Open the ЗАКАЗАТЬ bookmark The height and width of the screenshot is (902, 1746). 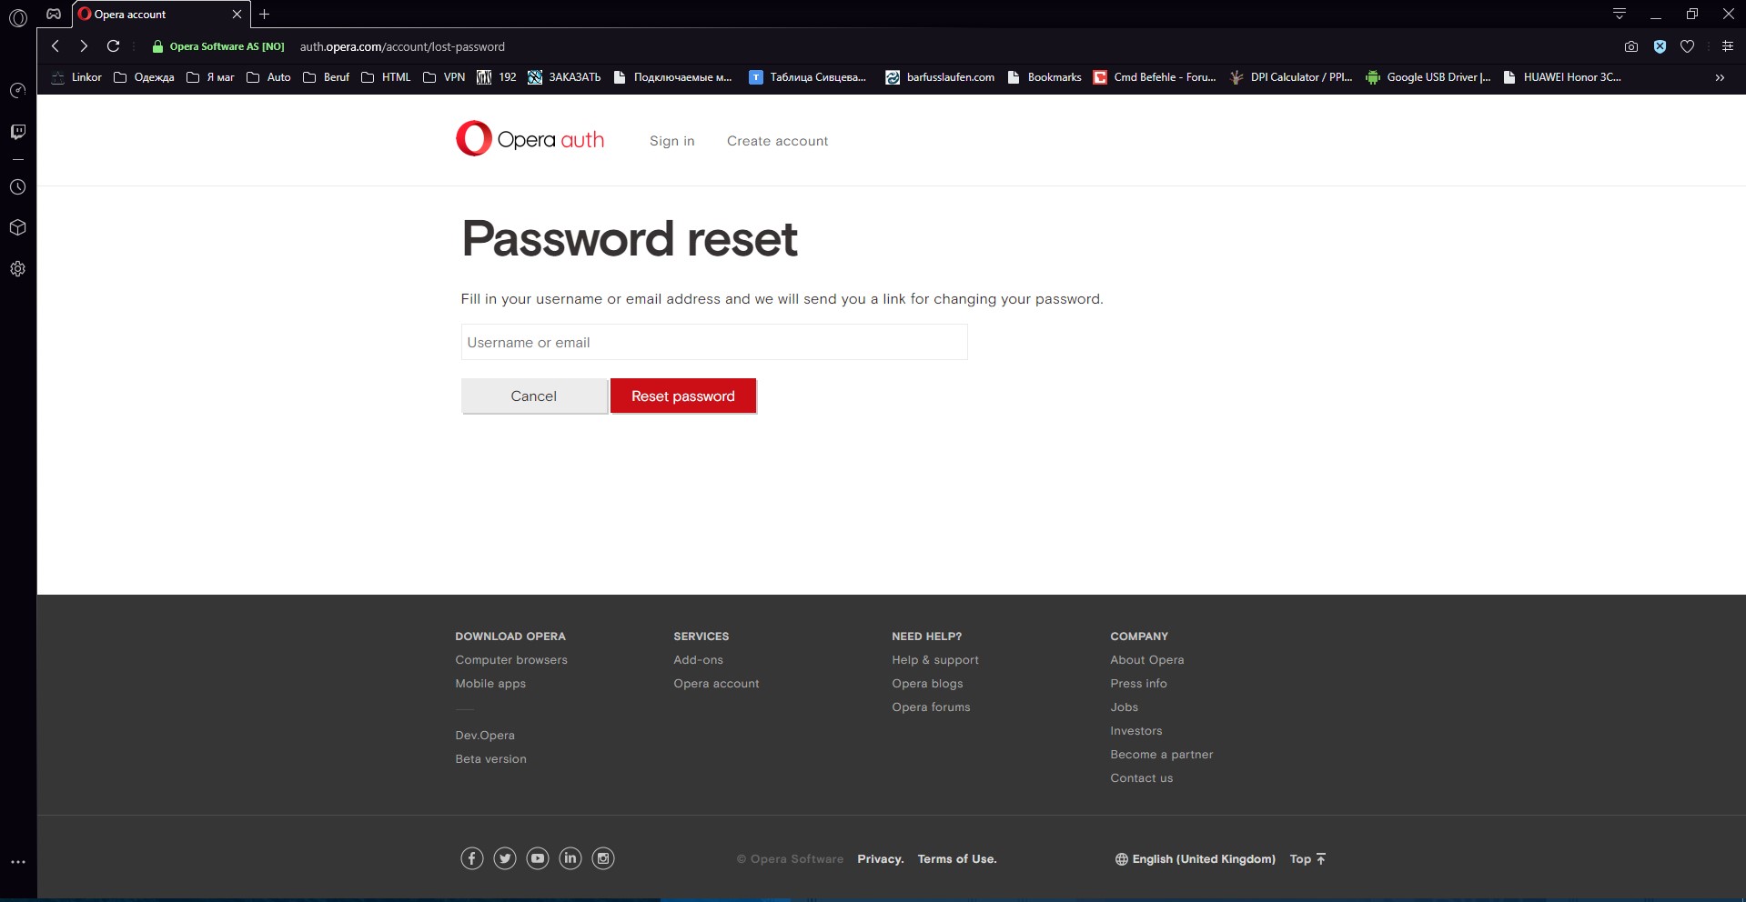point(564,77)
